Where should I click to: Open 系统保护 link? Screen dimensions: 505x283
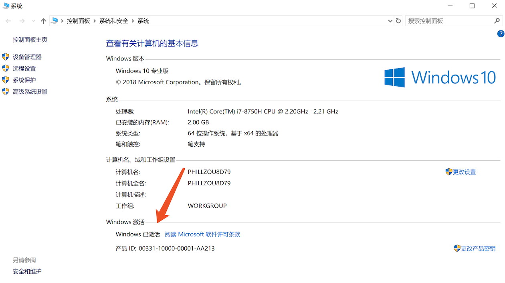pos(24,80)
